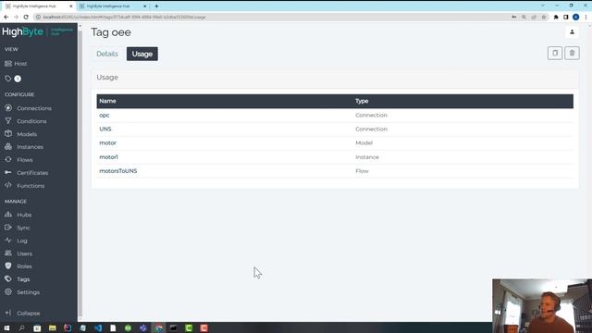Open the UNS connection link

(x=105, y=129)
